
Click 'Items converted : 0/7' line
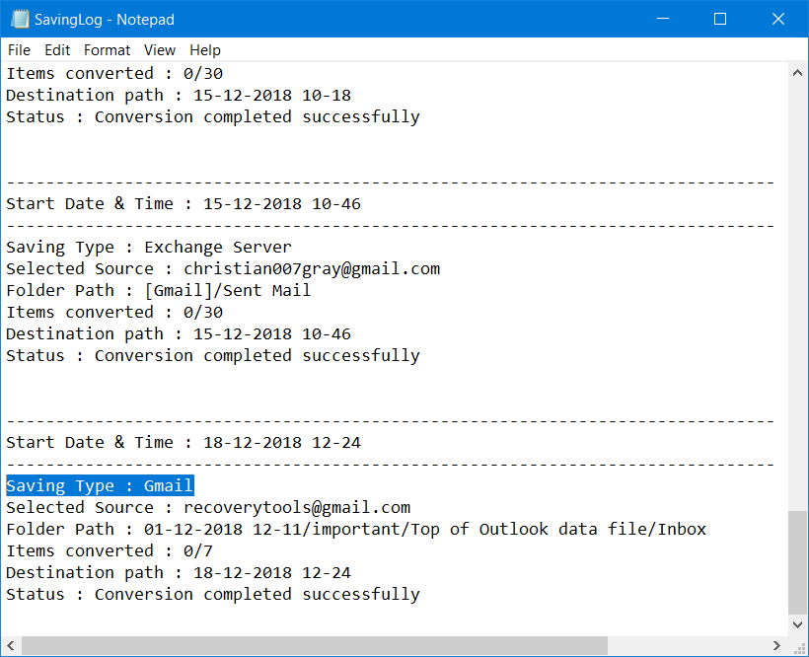pyautogui.click(x=110, y=550)
